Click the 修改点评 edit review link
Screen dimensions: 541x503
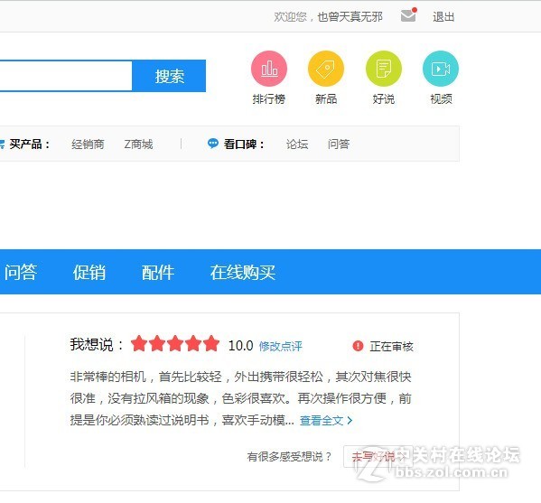(281, 346)
